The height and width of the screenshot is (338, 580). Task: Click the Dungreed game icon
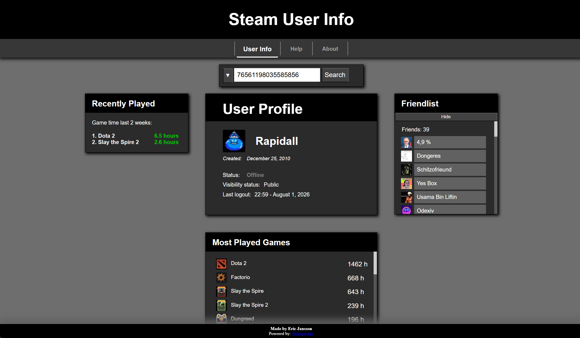click(221, 319)
